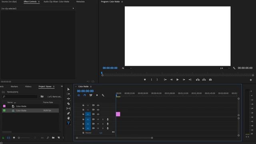
Task: Toggle lock on track V3
Action: click(x=83, y=105)
